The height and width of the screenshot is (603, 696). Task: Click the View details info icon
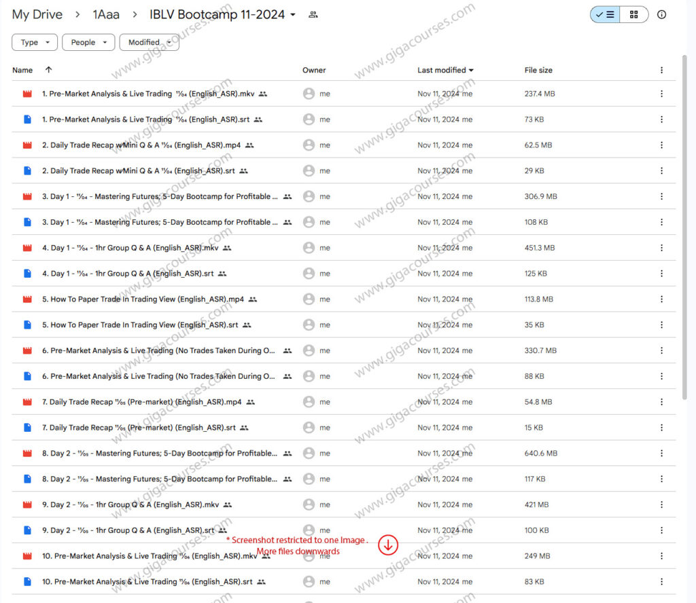661,14
